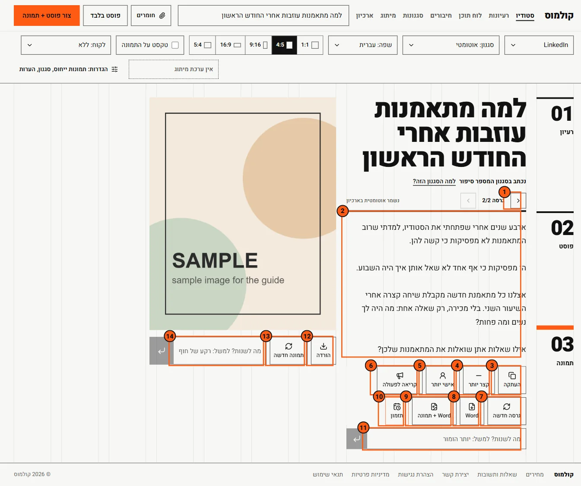Open the לוח תוכן tab

[x=470, y=16]
